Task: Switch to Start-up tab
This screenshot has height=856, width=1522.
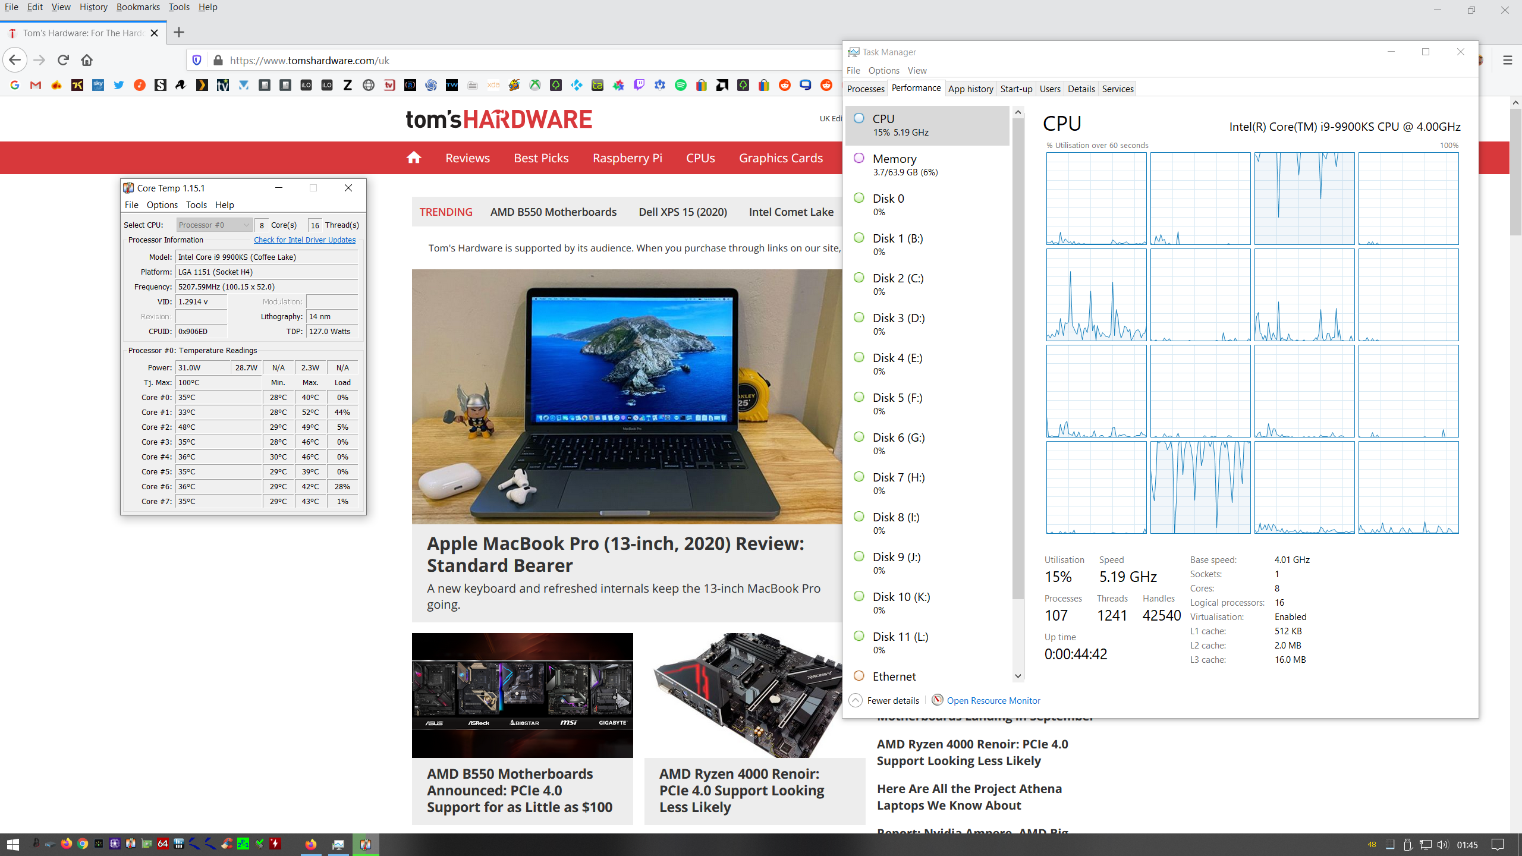Action: click(1016, 89)
